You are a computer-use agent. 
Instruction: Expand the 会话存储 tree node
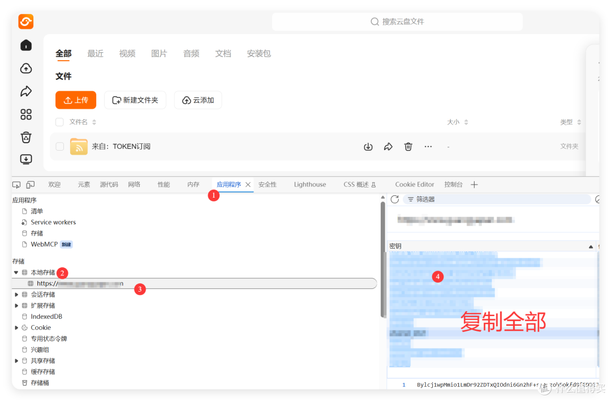click(x=16, y=295)
